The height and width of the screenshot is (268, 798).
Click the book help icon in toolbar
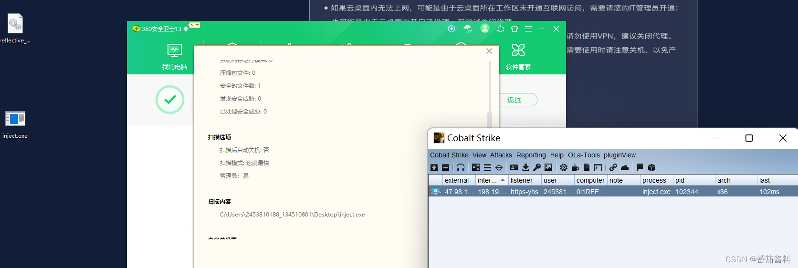(x=640, y=167)
